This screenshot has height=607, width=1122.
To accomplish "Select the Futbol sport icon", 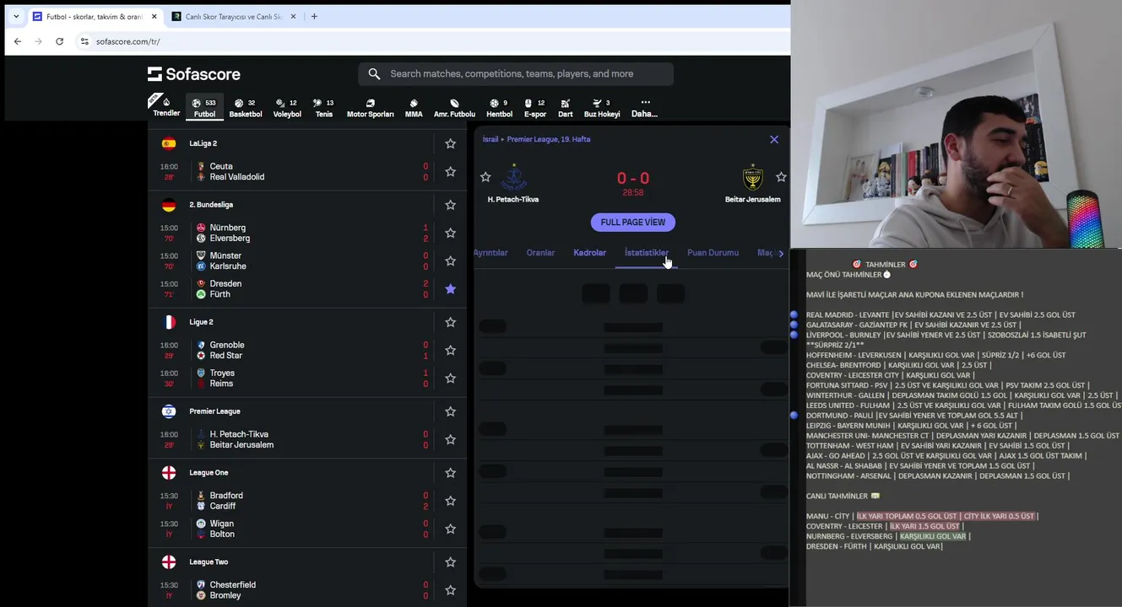I will (x=204, y=107).
